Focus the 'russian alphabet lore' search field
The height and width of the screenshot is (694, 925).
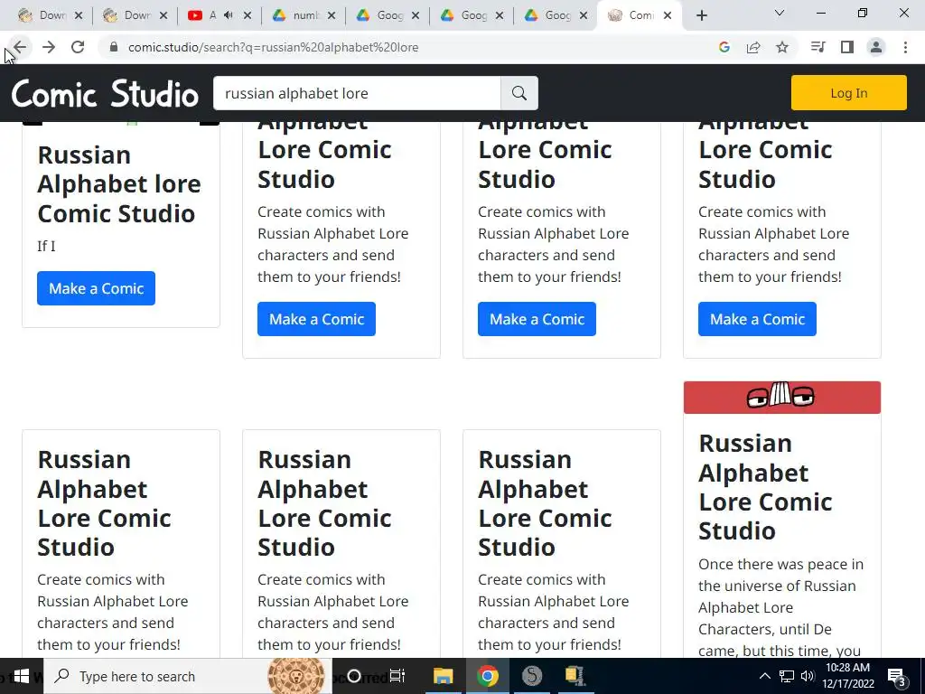click(x=357, y=93)
